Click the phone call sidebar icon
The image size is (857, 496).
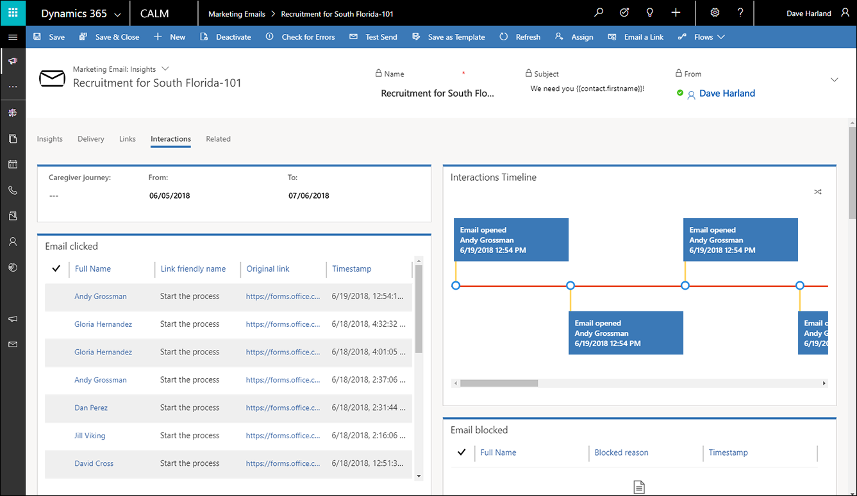13,190
